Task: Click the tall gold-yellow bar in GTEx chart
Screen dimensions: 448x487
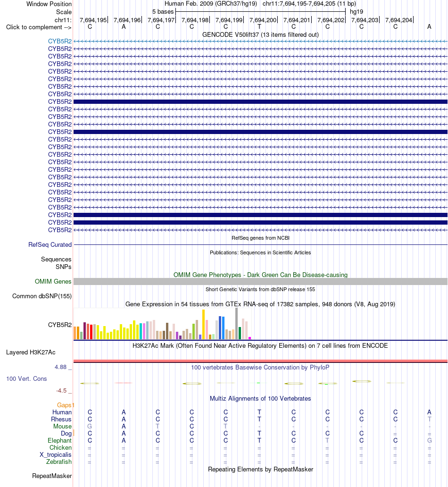Action: 203,324
